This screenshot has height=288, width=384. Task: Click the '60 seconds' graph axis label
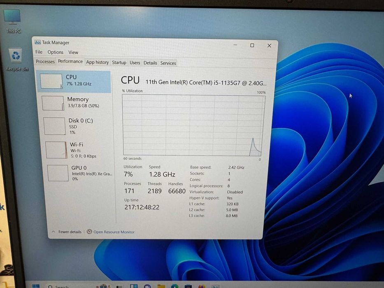point(132,158)
